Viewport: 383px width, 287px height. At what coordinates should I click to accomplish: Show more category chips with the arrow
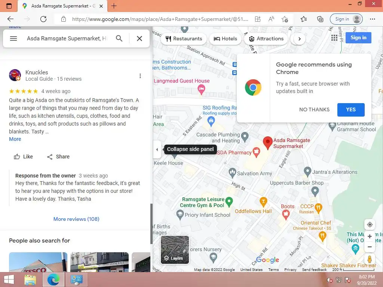[300, 39]
